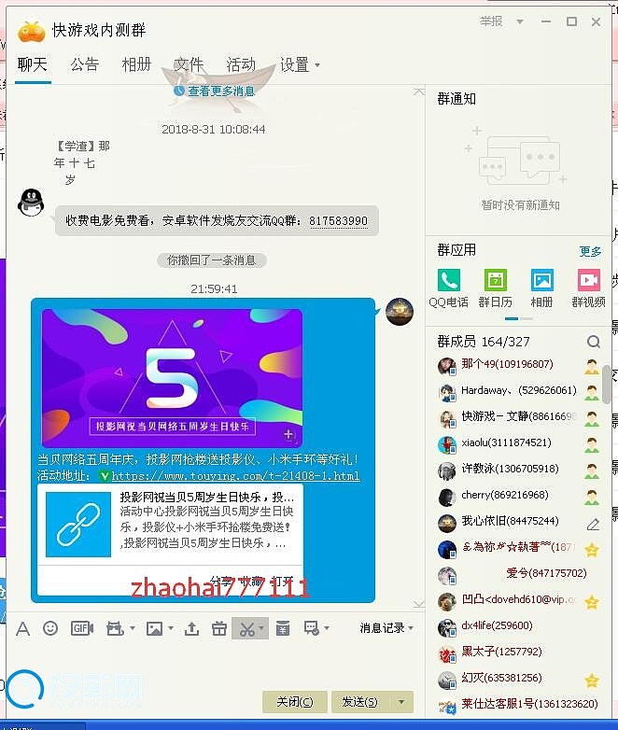Open the send button options arrow
This screenshot has width=618, height=730.
coord(401,702)
